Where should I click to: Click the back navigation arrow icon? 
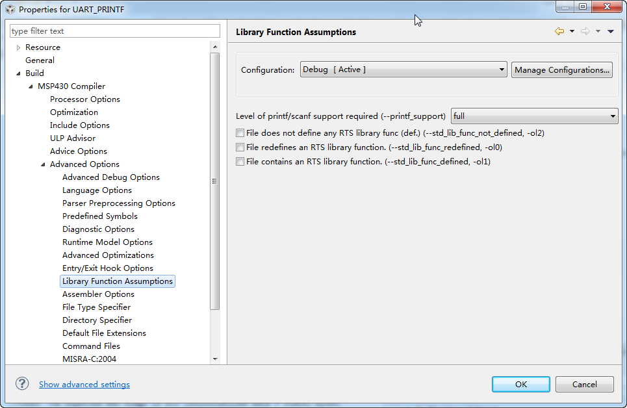coord(559,31)
